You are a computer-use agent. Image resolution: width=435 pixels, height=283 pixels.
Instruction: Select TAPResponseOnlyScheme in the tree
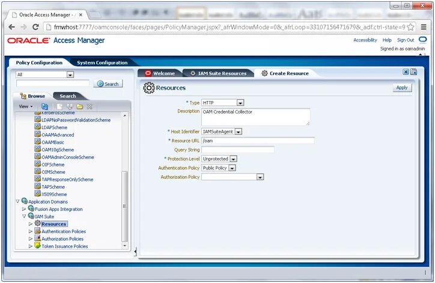click(67, 180)
